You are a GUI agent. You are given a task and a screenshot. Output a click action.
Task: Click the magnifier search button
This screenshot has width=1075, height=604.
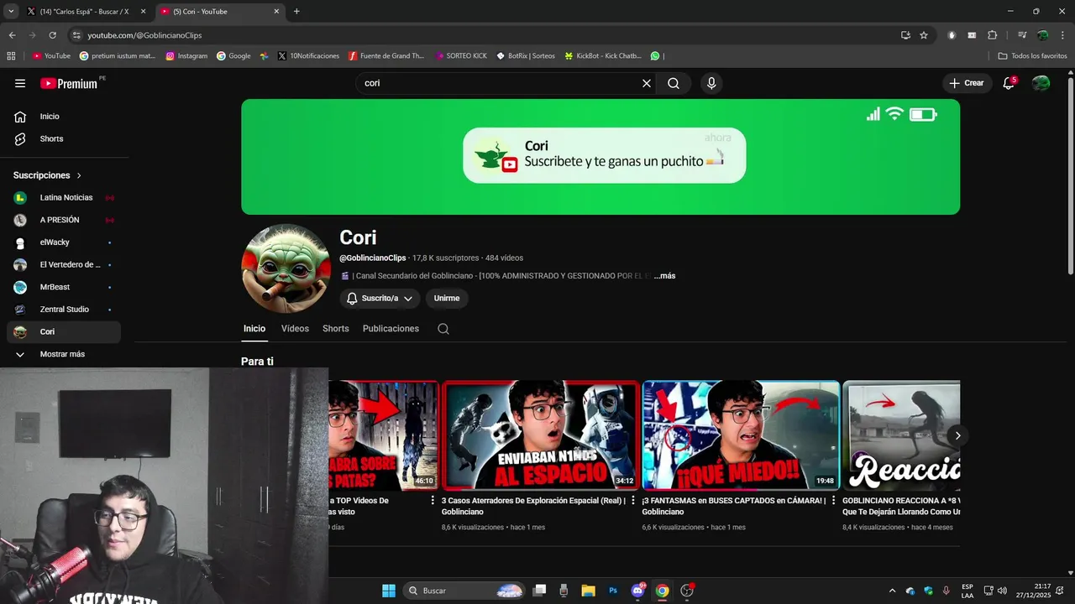674,83
